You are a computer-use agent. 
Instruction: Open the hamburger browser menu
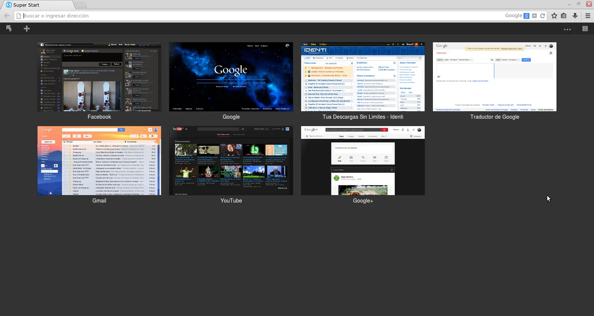coord(588,16)
